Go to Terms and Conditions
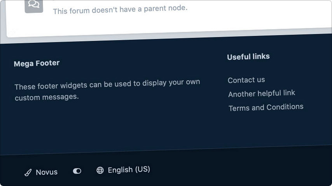The image size is (332, 186). point(266,108)
